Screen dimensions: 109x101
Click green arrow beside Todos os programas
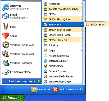tap(39, 81)
